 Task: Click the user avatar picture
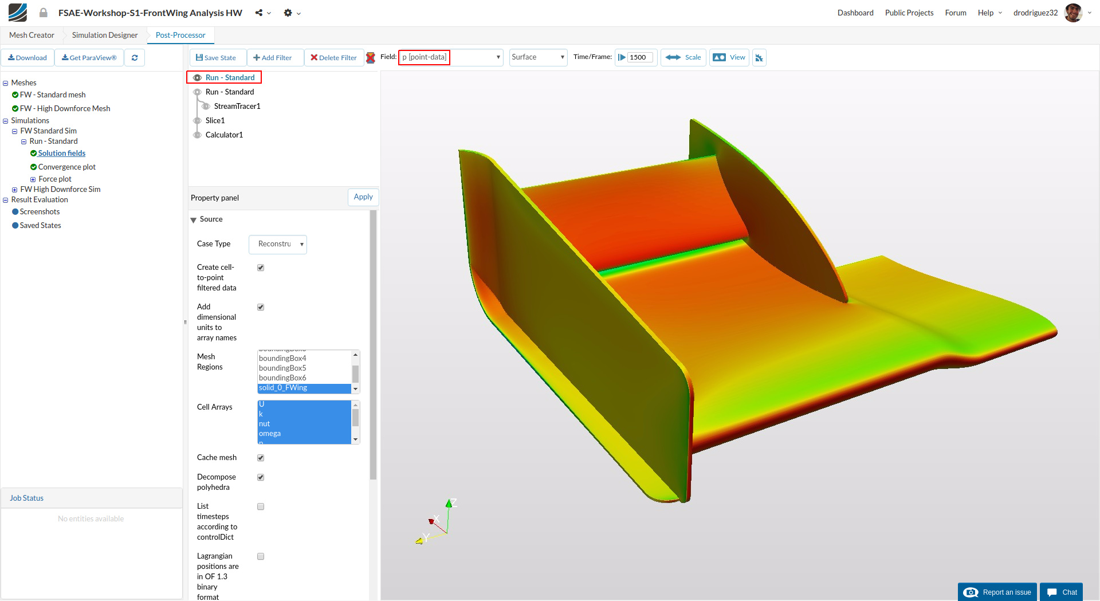point(1073,13)
